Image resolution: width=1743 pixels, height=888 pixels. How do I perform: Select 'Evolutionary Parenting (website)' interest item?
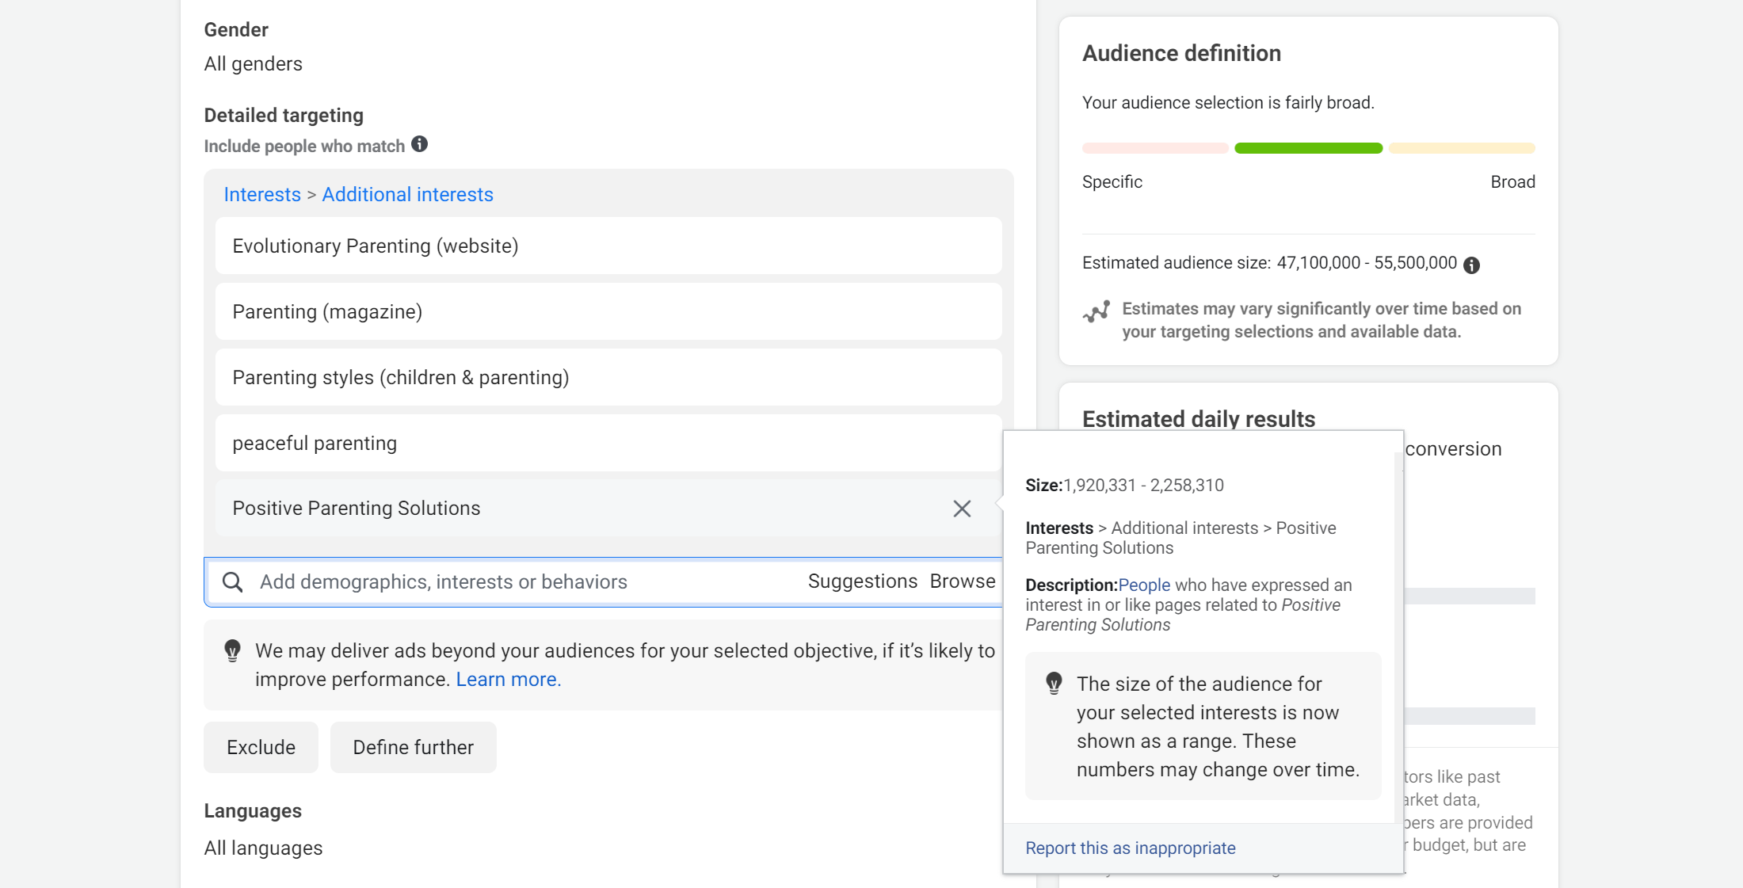coord(375,246)
